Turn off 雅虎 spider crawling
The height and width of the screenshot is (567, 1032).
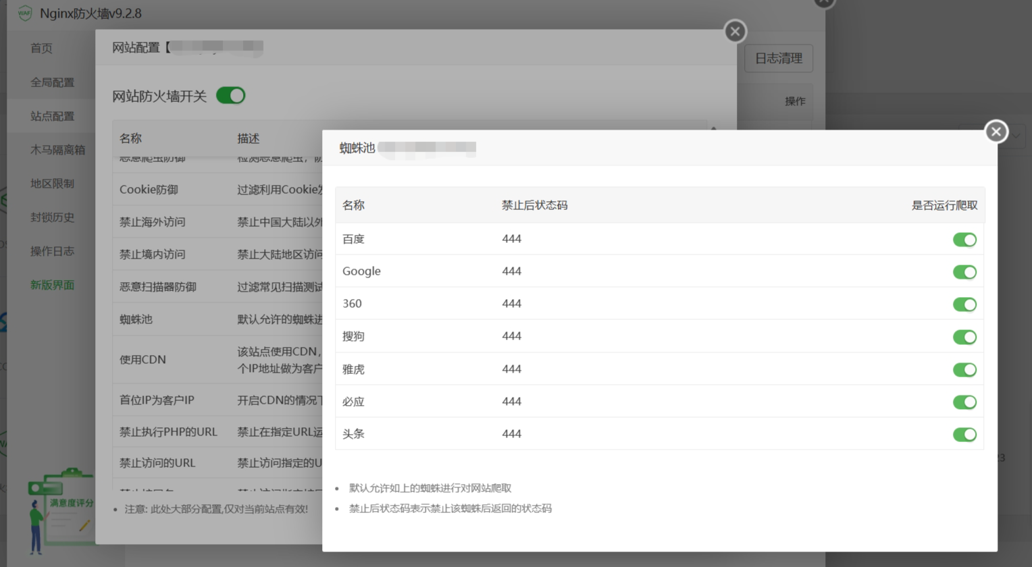[x=965, y=369]
